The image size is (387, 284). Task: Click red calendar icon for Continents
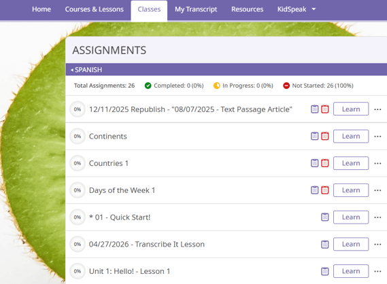[325, 136]
